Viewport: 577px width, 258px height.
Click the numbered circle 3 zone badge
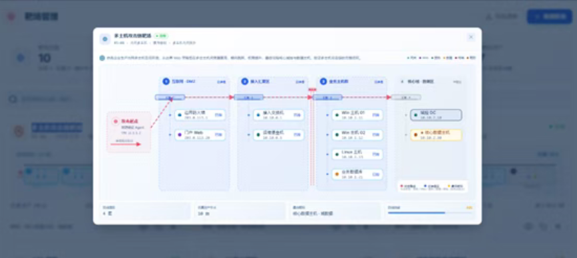coord(323,82)
